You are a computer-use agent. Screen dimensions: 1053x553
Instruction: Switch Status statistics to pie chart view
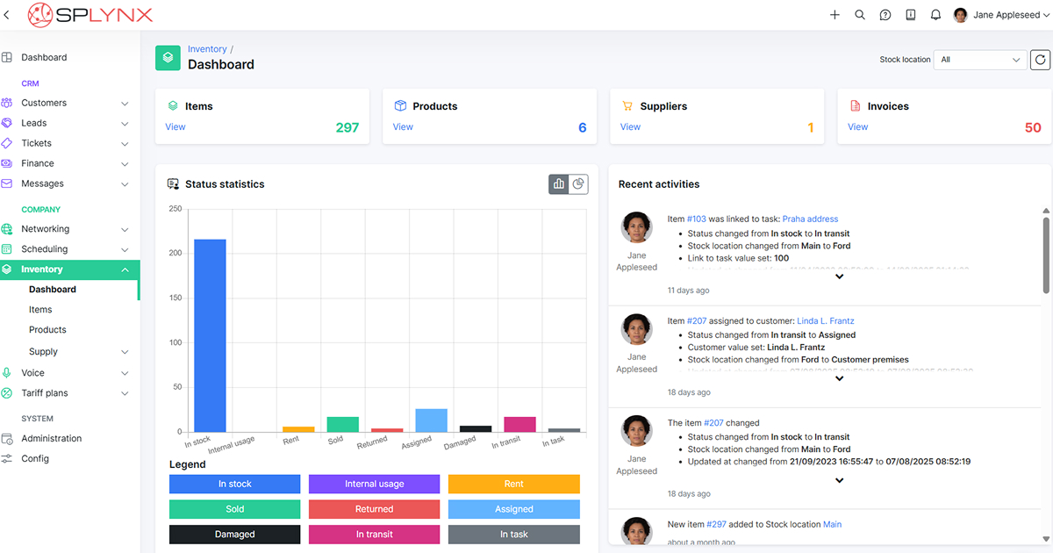[578, 184]
